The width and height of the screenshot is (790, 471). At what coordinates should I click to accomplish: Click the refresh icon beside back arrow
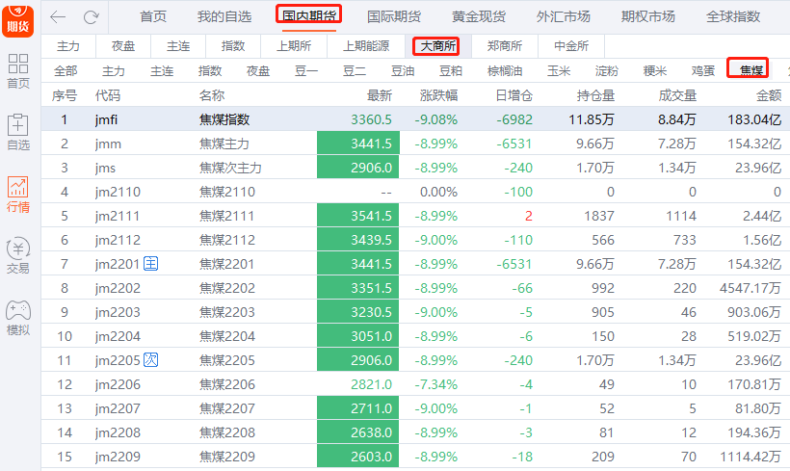point(92,17)
